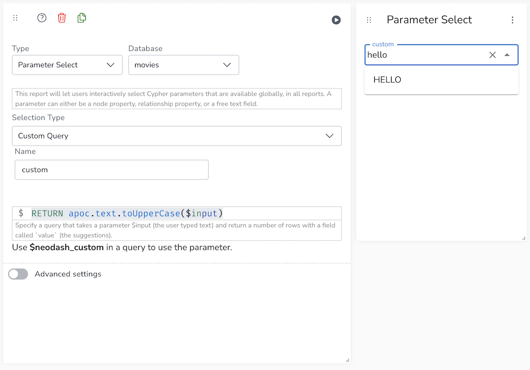This screenshot has width=530, height=370.
Task: Click the Parameter Select card resize corner handle
Action: pos(524,238)
